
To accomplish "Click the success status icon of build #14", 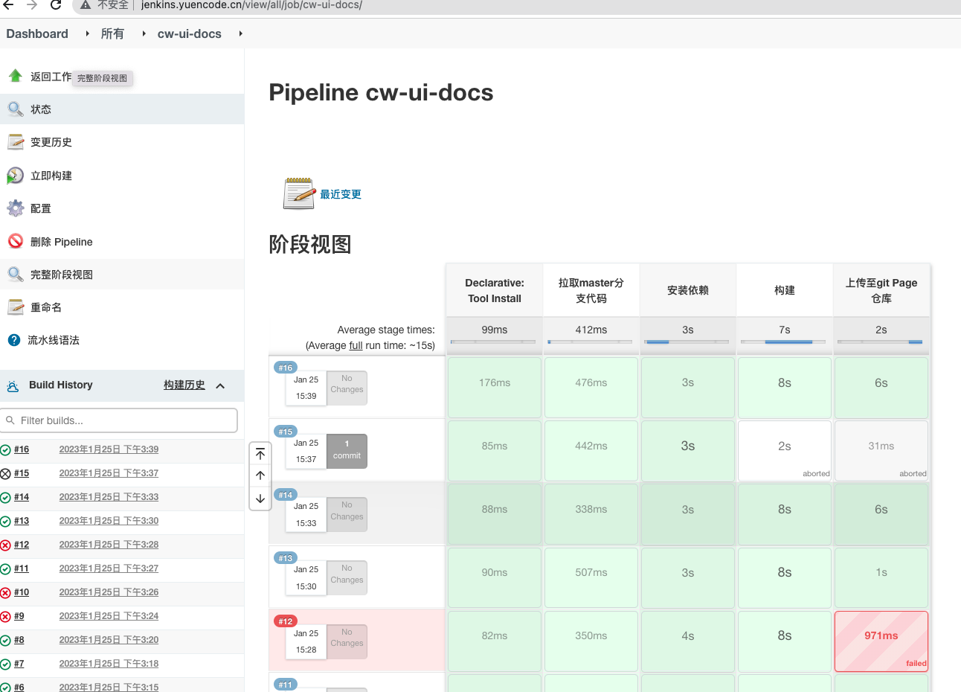I will pos(5,498).
